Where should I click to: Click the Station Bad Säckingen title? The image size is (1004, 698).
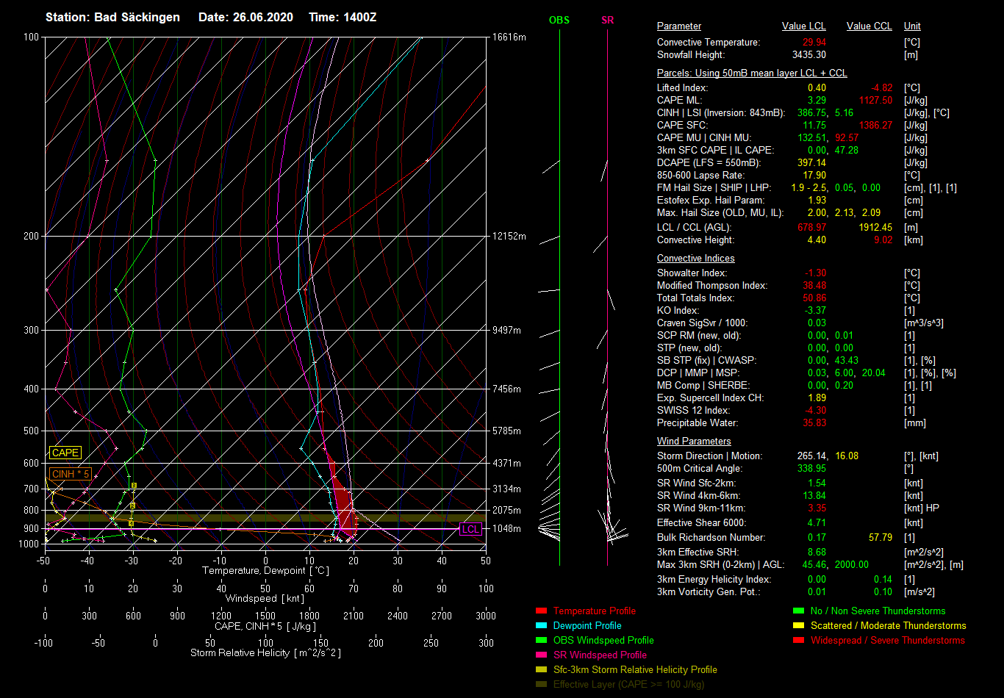click(x=112, y=17)
